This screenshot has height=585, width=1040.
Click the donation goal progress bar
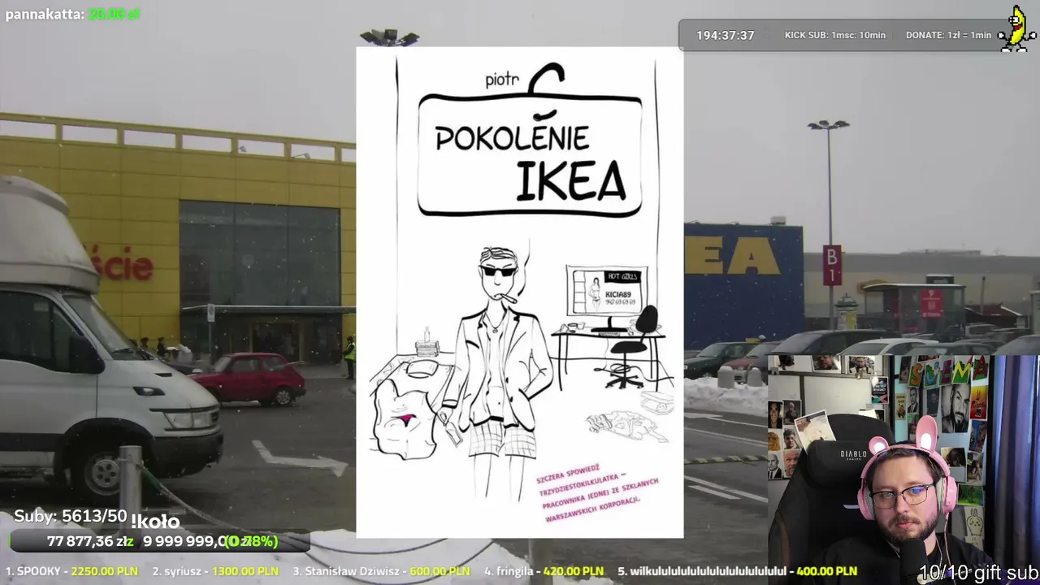tap(159, 541)
